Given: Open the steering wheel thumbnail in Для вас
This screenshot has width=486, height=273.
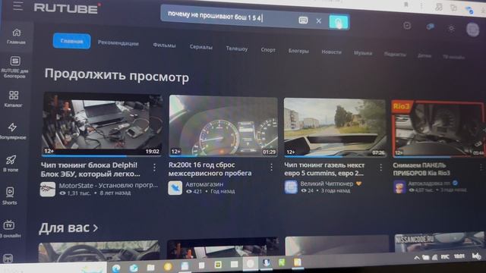Looking at the screenshot, I should 99,252.
